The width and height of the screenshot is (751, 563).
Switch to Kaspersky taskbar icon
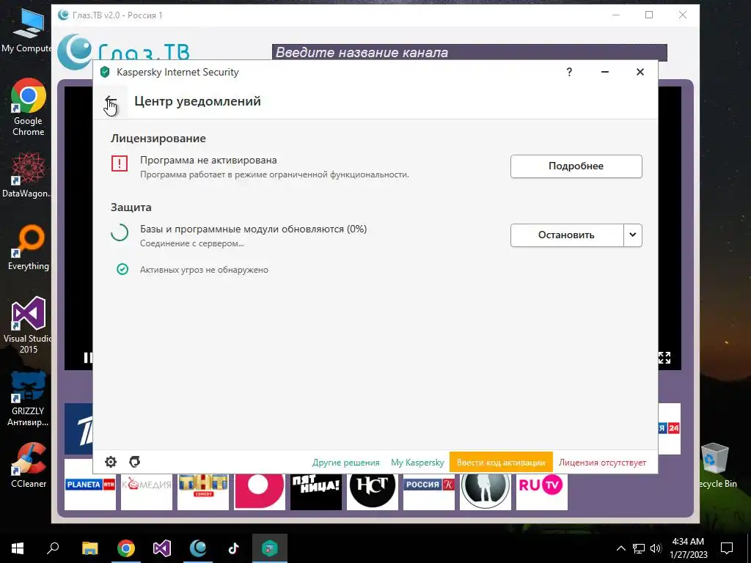(x=270, y=548)
